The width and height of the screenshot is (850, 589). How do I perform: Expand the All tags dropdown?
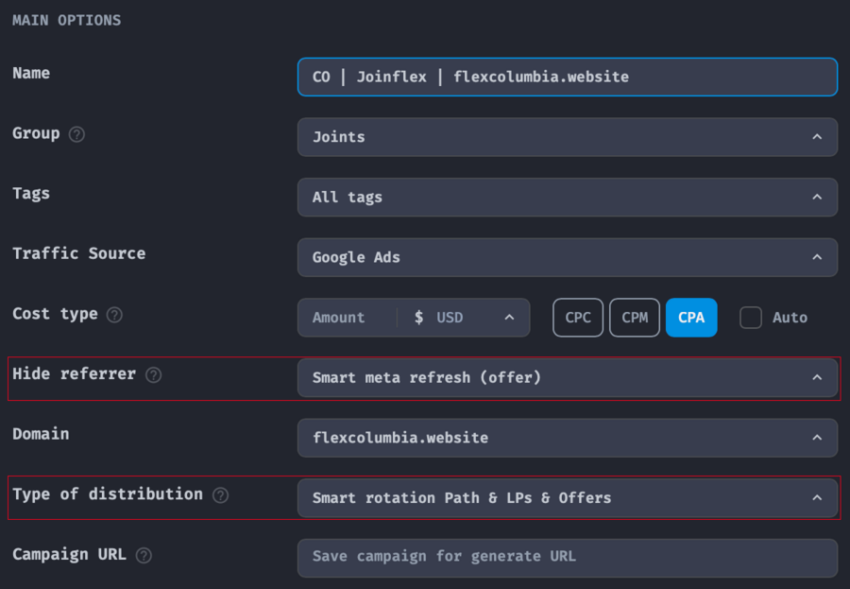pos(567,198)
